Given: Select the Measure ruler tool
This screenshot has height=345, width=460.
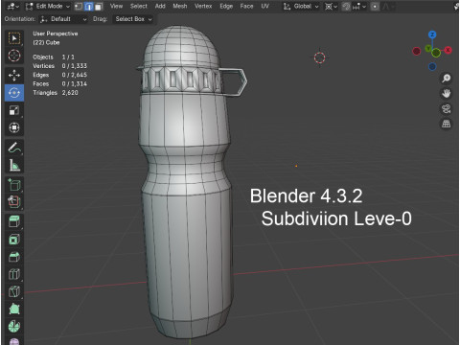Looking at the screenshot, I should 14,165.
